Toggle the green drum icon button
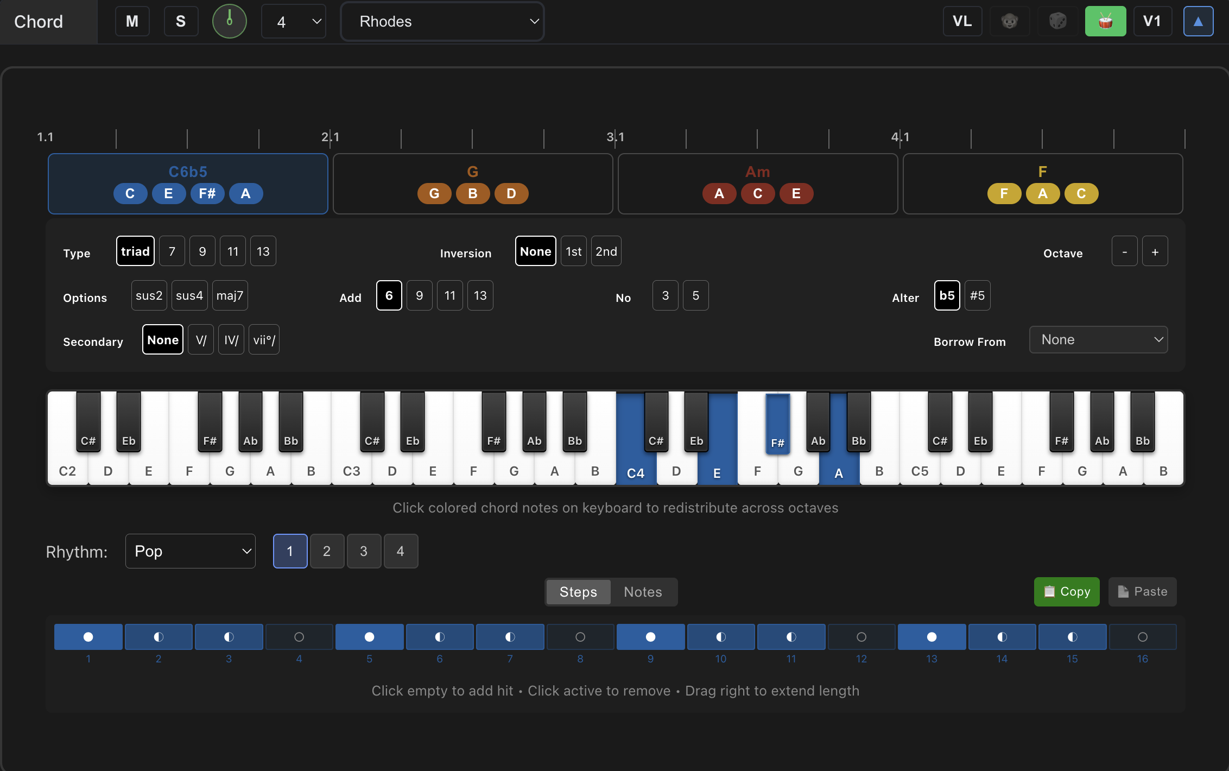Screen dimensions: 1229x771 (x=1105, y=21)
